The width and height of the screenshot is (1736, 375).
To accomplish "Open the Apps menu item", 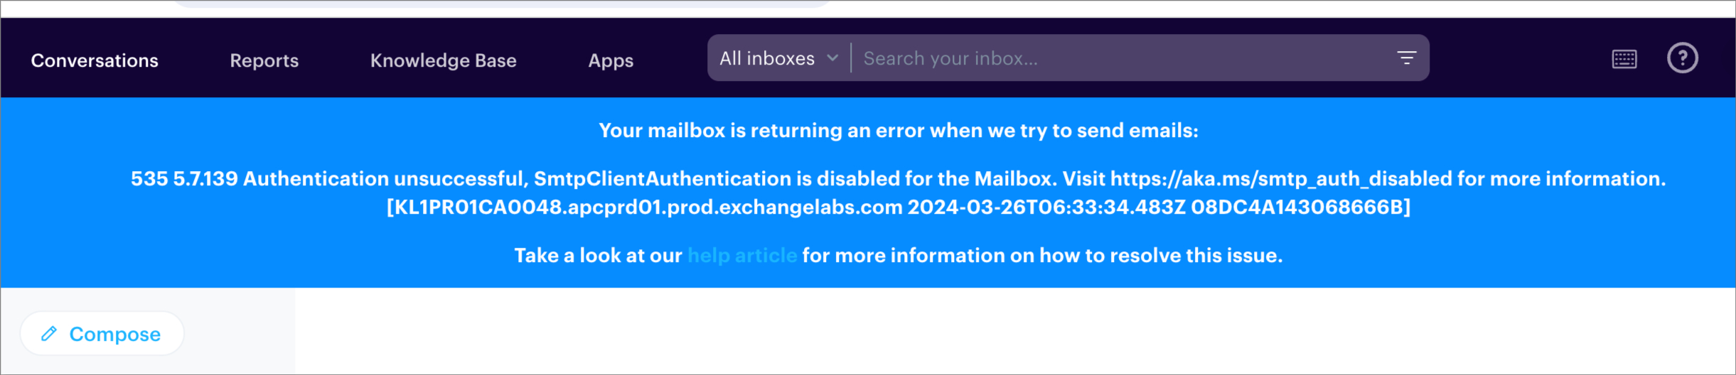I will [611, 60].
